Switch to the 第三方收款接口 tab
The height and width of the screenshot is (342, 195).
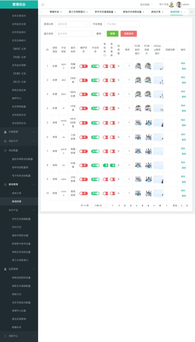[77, 12]
